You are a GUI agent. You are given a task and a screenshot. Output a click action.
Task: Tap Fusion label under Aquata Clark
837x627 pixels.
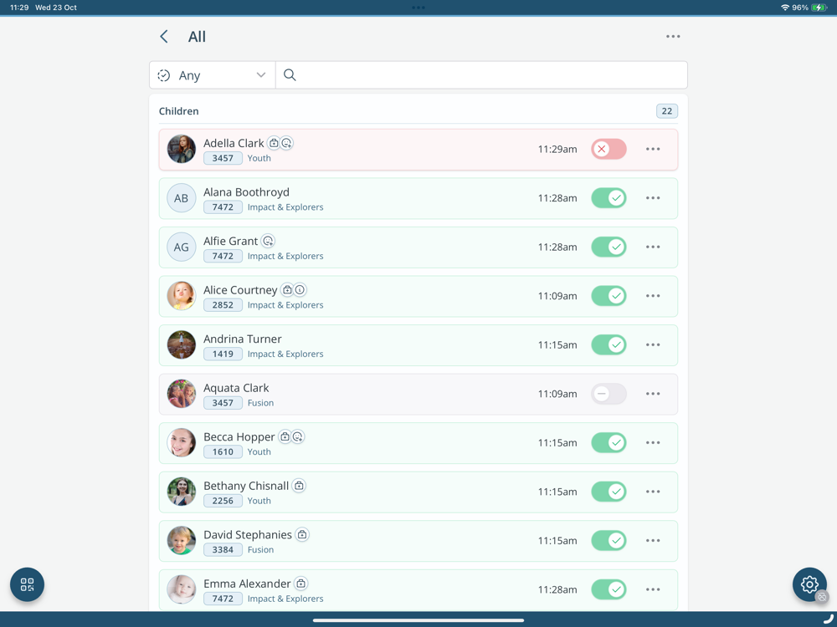pyautogui.click(x=260, y=403)
